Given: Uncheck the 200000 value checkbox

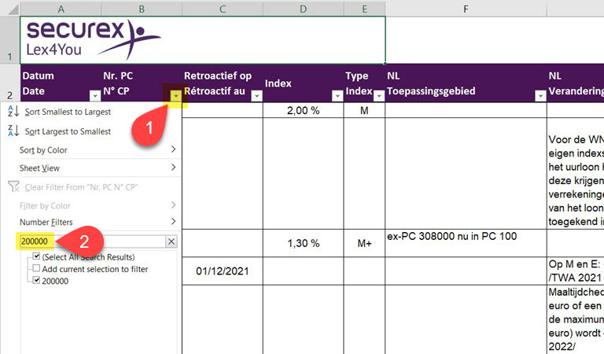Looking at the screenshot, I should (37, 281).
